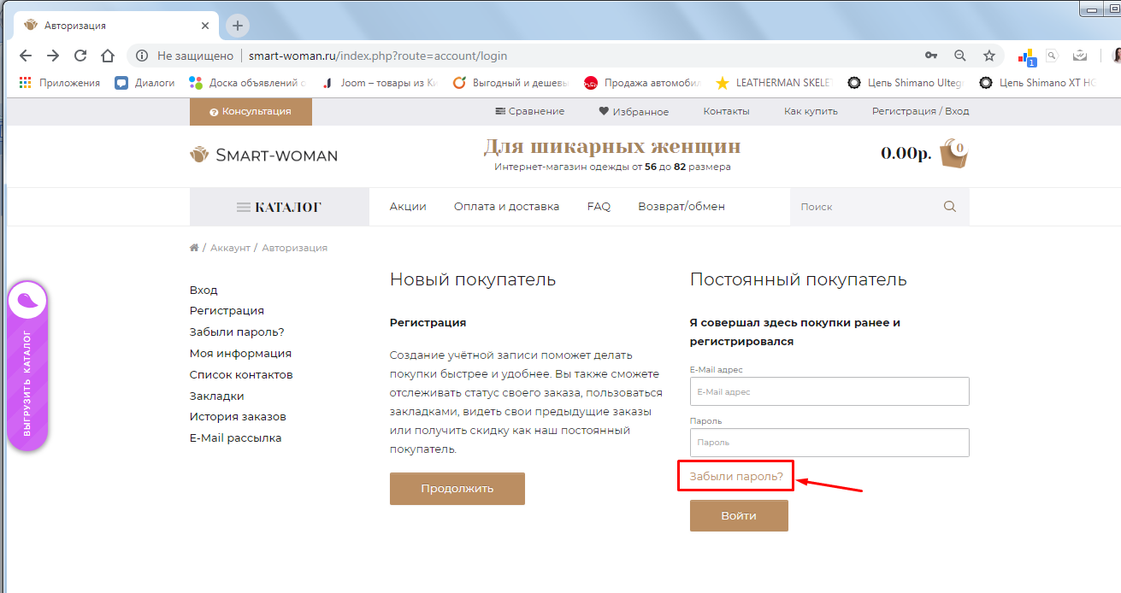Open the browser home page icon
Screen dimensions: 1121x593
[x=108, y=56]
